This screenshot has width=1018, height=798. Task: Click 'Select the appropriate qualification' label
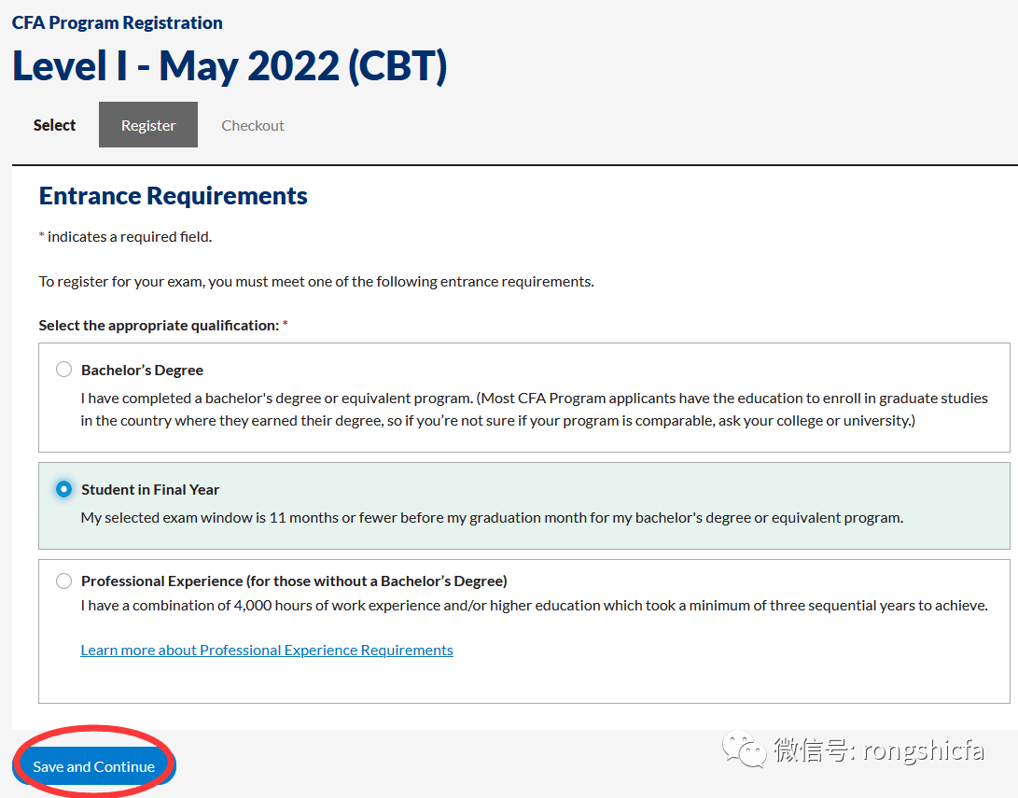click(x=163, y=325)
